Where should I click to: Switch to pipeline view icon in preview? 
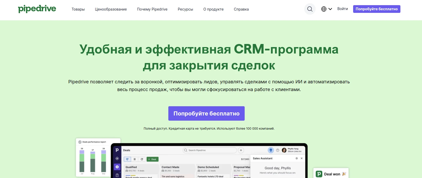click(x=127, y=159)
